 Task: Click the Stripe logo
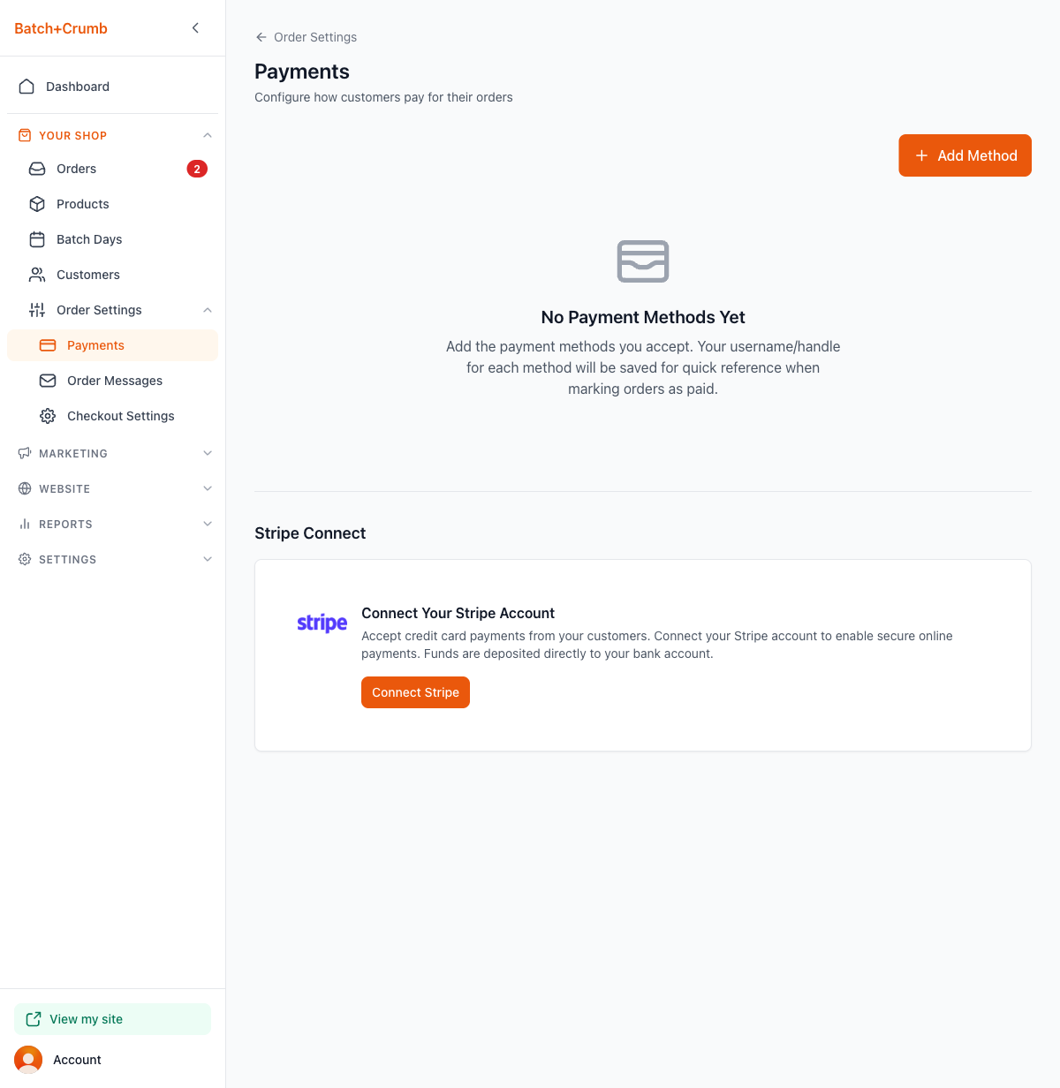322,623
